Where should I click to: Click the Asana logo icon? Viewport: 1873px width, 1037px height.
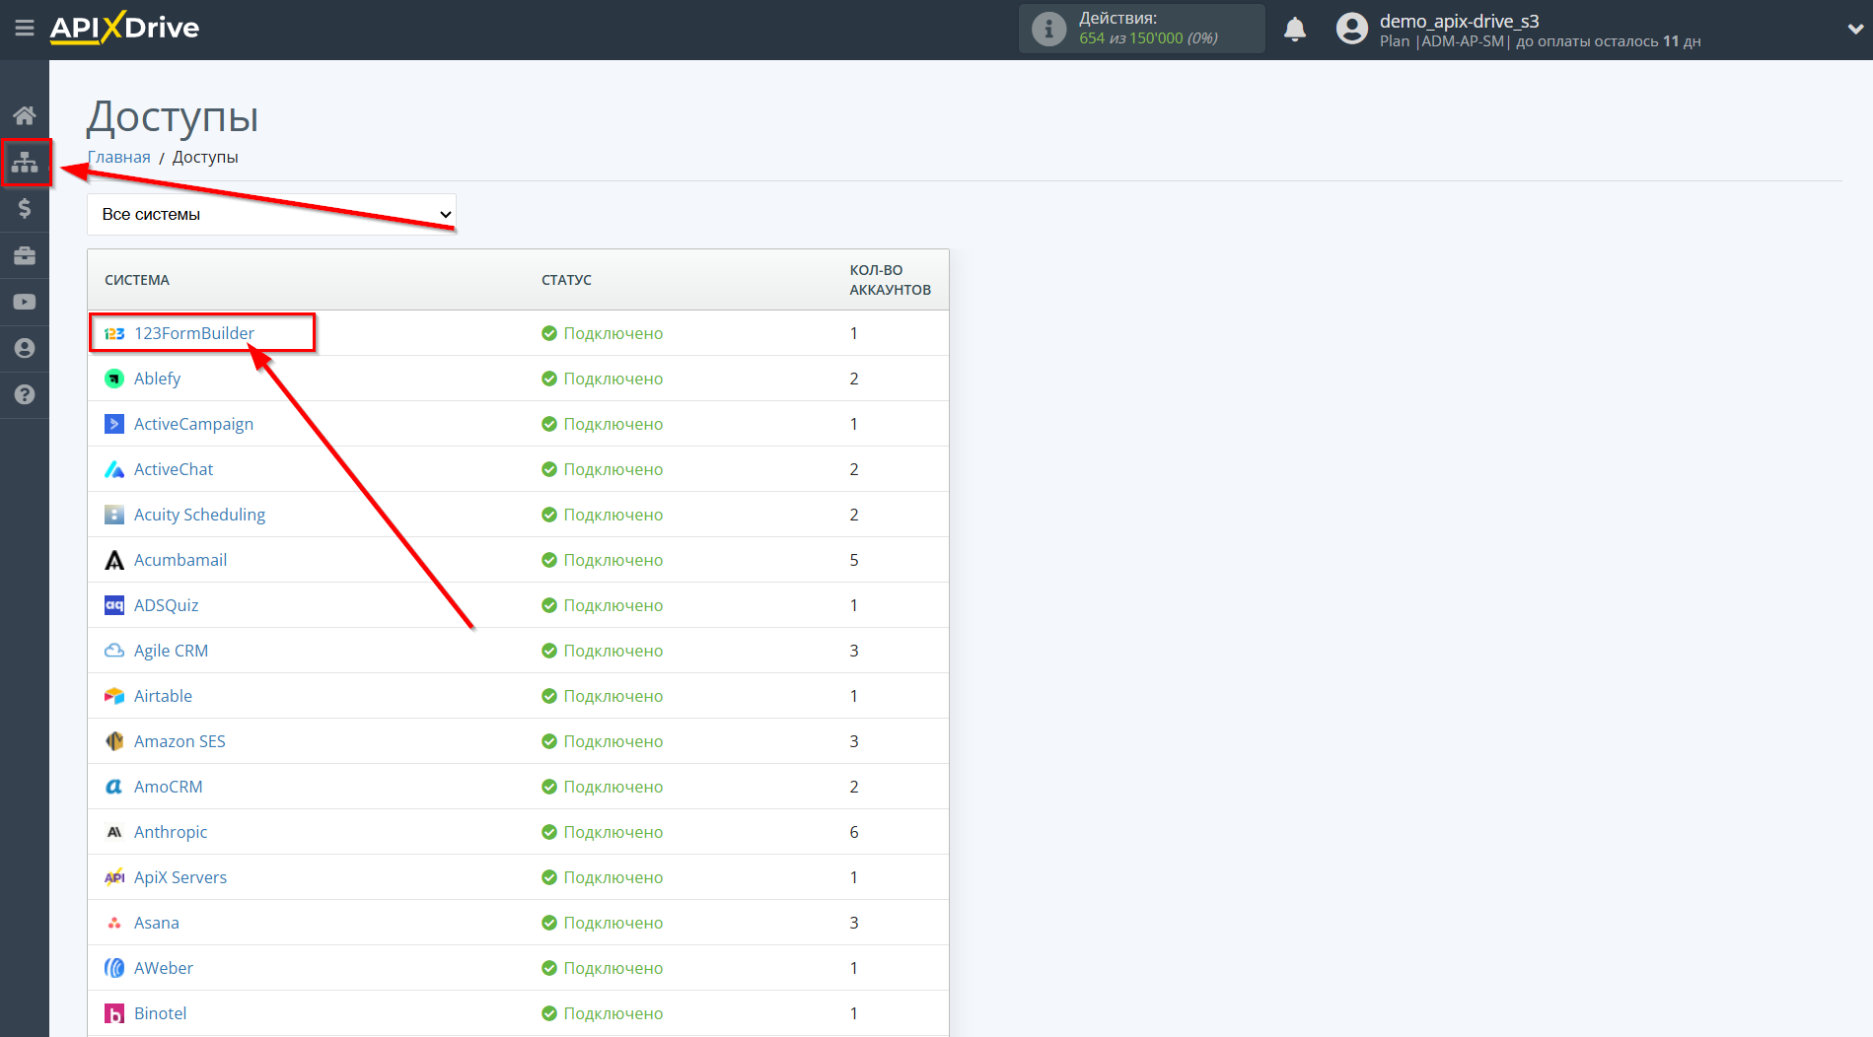114,923
